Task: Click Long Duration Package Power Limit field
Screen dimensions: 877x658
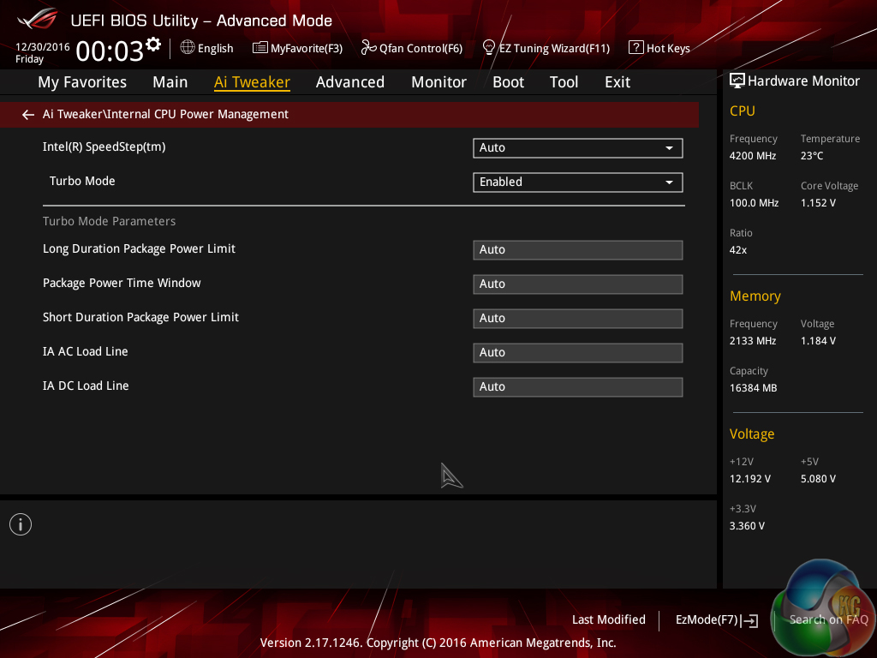Action: [x=577, y=250]
